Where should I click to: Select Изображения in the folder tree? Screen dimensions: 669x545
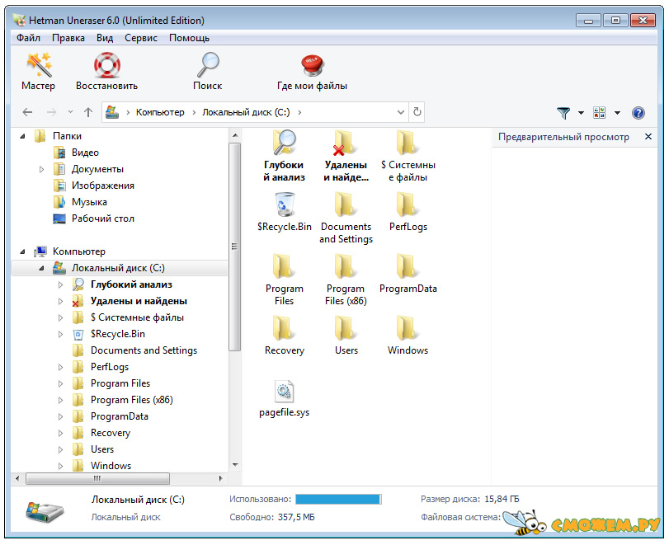coord(103,186)
